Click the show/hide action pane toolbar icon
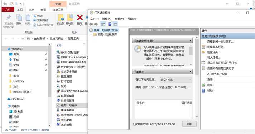 [x=115, y=24]
